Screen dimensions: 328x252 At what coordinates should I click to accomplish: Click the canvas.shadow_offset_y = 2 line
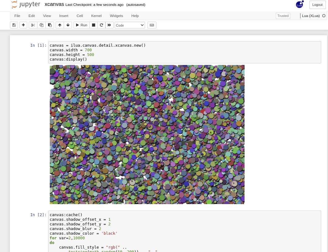pos(80,224)
